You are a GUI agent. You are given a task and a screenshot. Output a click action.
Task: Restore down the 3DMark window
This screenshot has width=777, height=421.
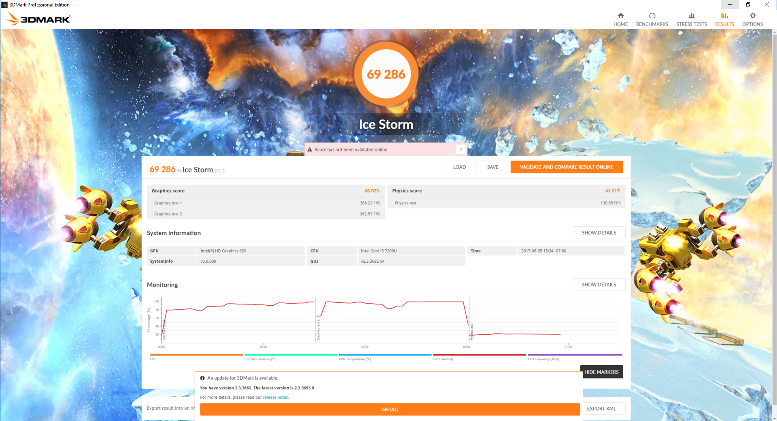pos(748,5)
